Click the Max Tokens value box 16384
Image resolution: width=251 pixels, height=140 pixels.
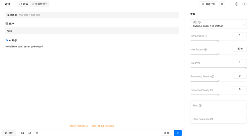(240, 49)
